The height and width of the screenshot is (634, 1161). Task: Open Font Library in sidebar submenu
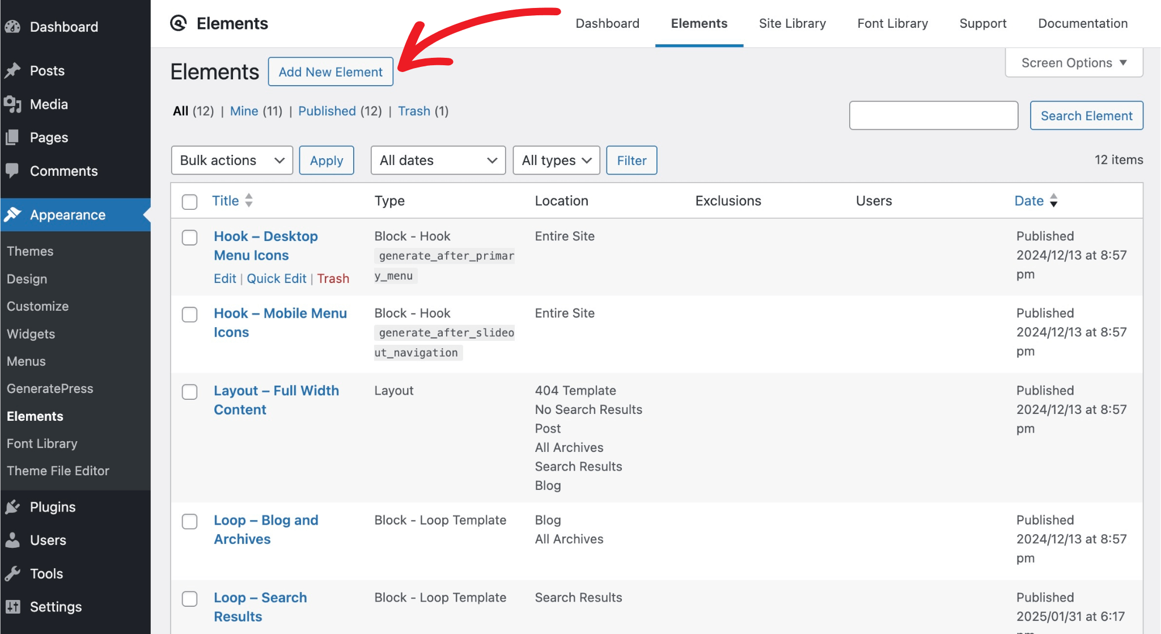tap(42, 443)
